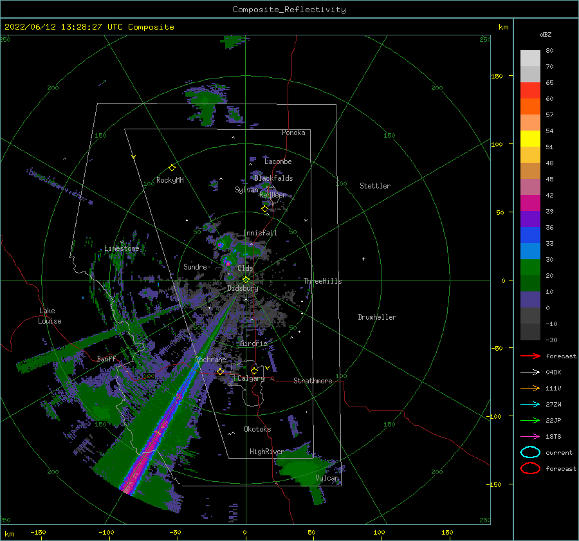Click the magenta storm cell northwest of Olds

point(228,263)
